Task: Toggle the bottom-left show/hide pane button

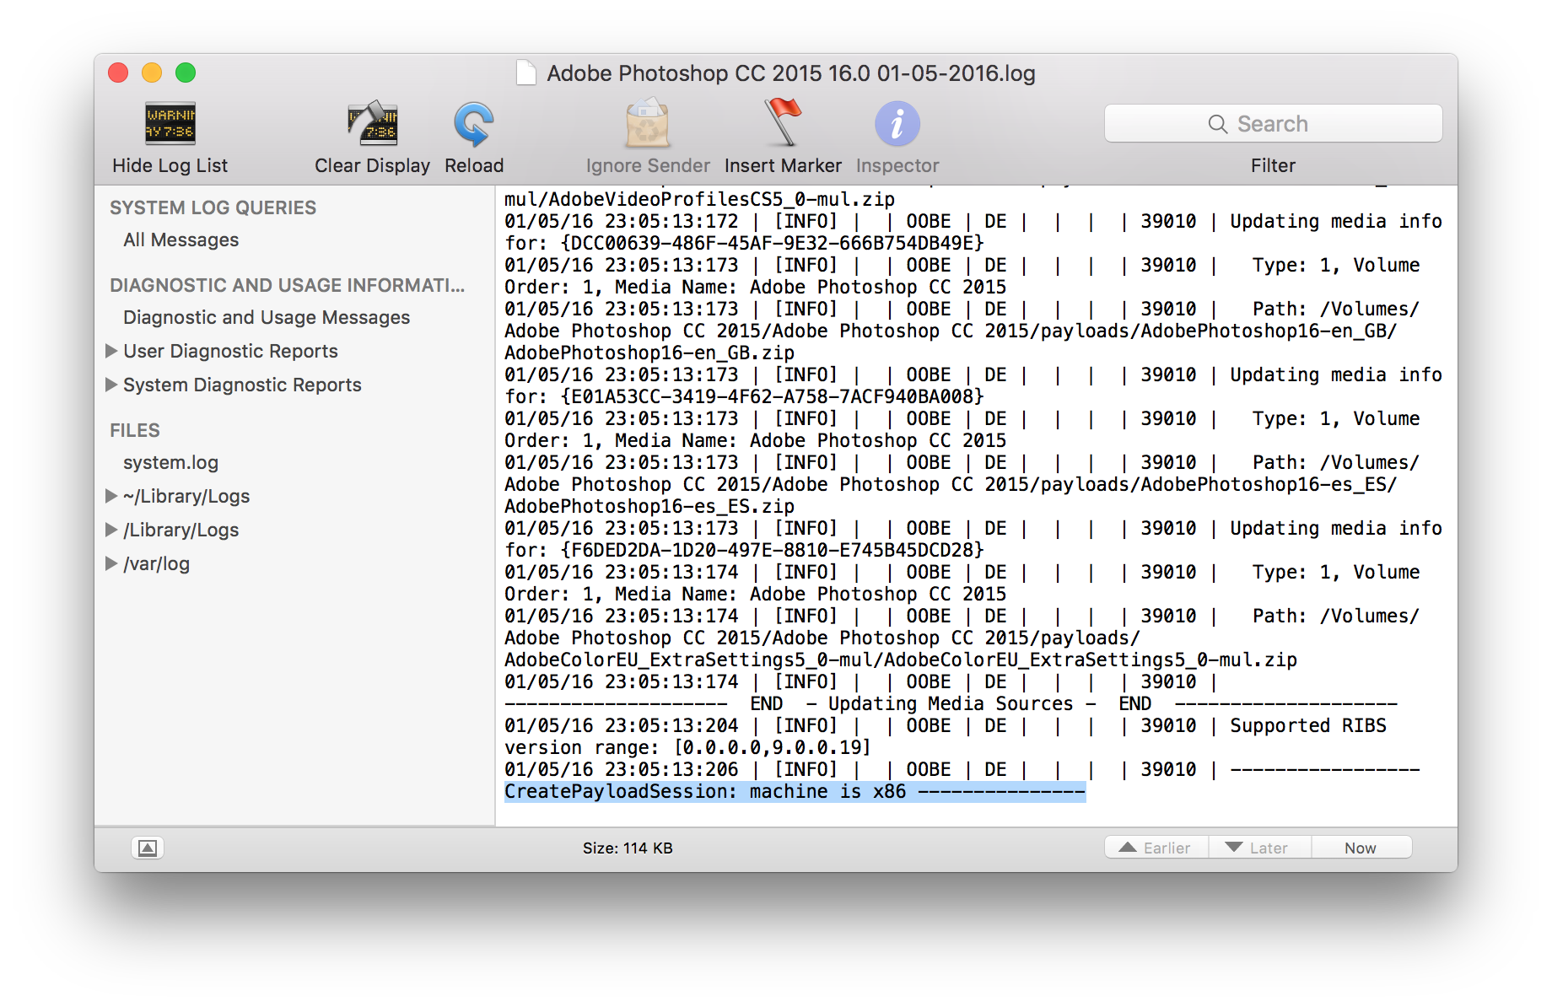Action: 148,848
